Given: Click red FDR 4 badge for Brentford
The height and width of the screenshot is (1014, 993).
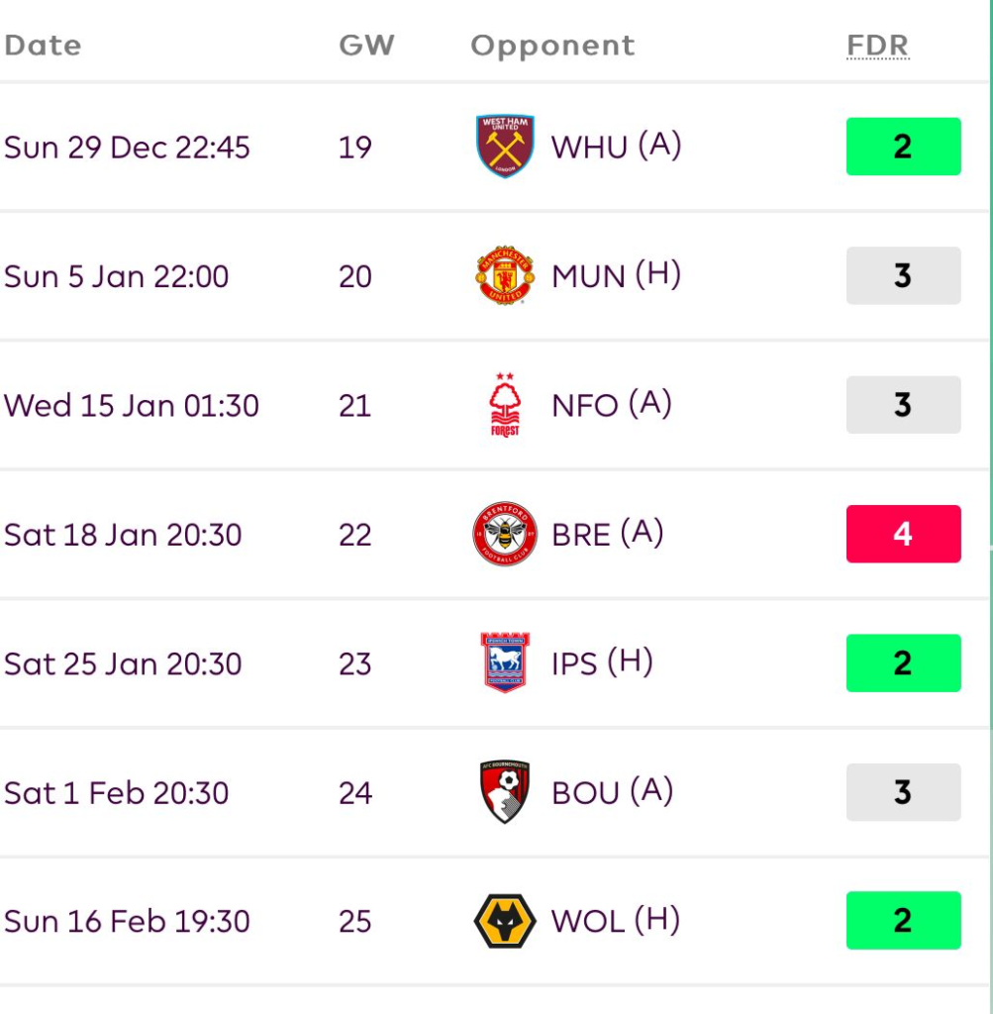Looking at the screenshot, I should click(x=903, y=534).
